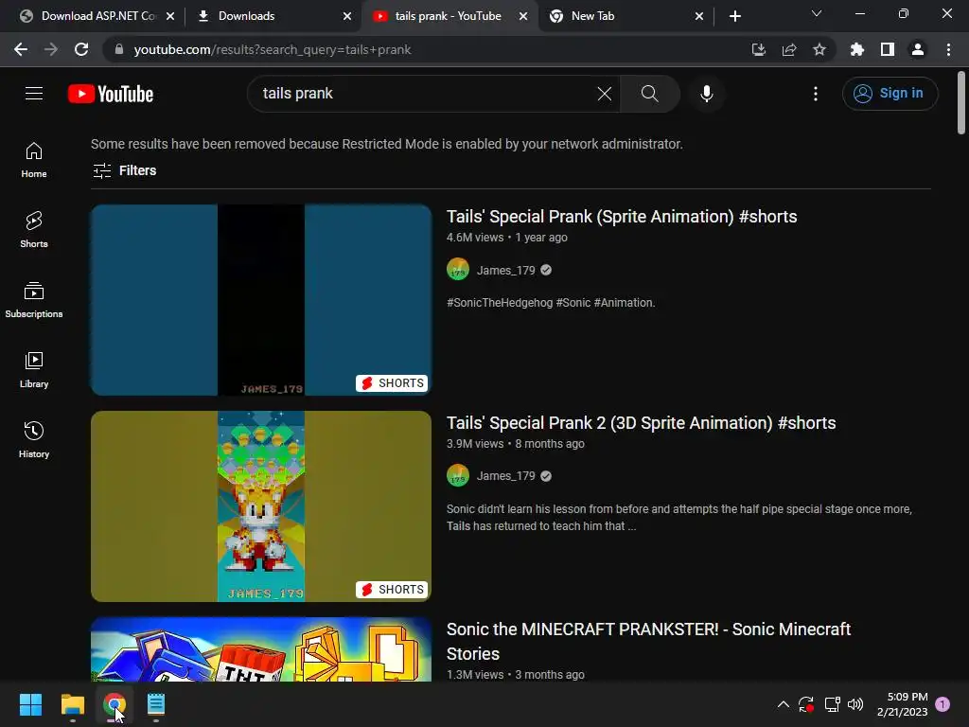The height and width of the screenshot is (727, 969).
Task: Click the #SonicTheHedgehog hashtag description
Action: click(x=551, y=303)
